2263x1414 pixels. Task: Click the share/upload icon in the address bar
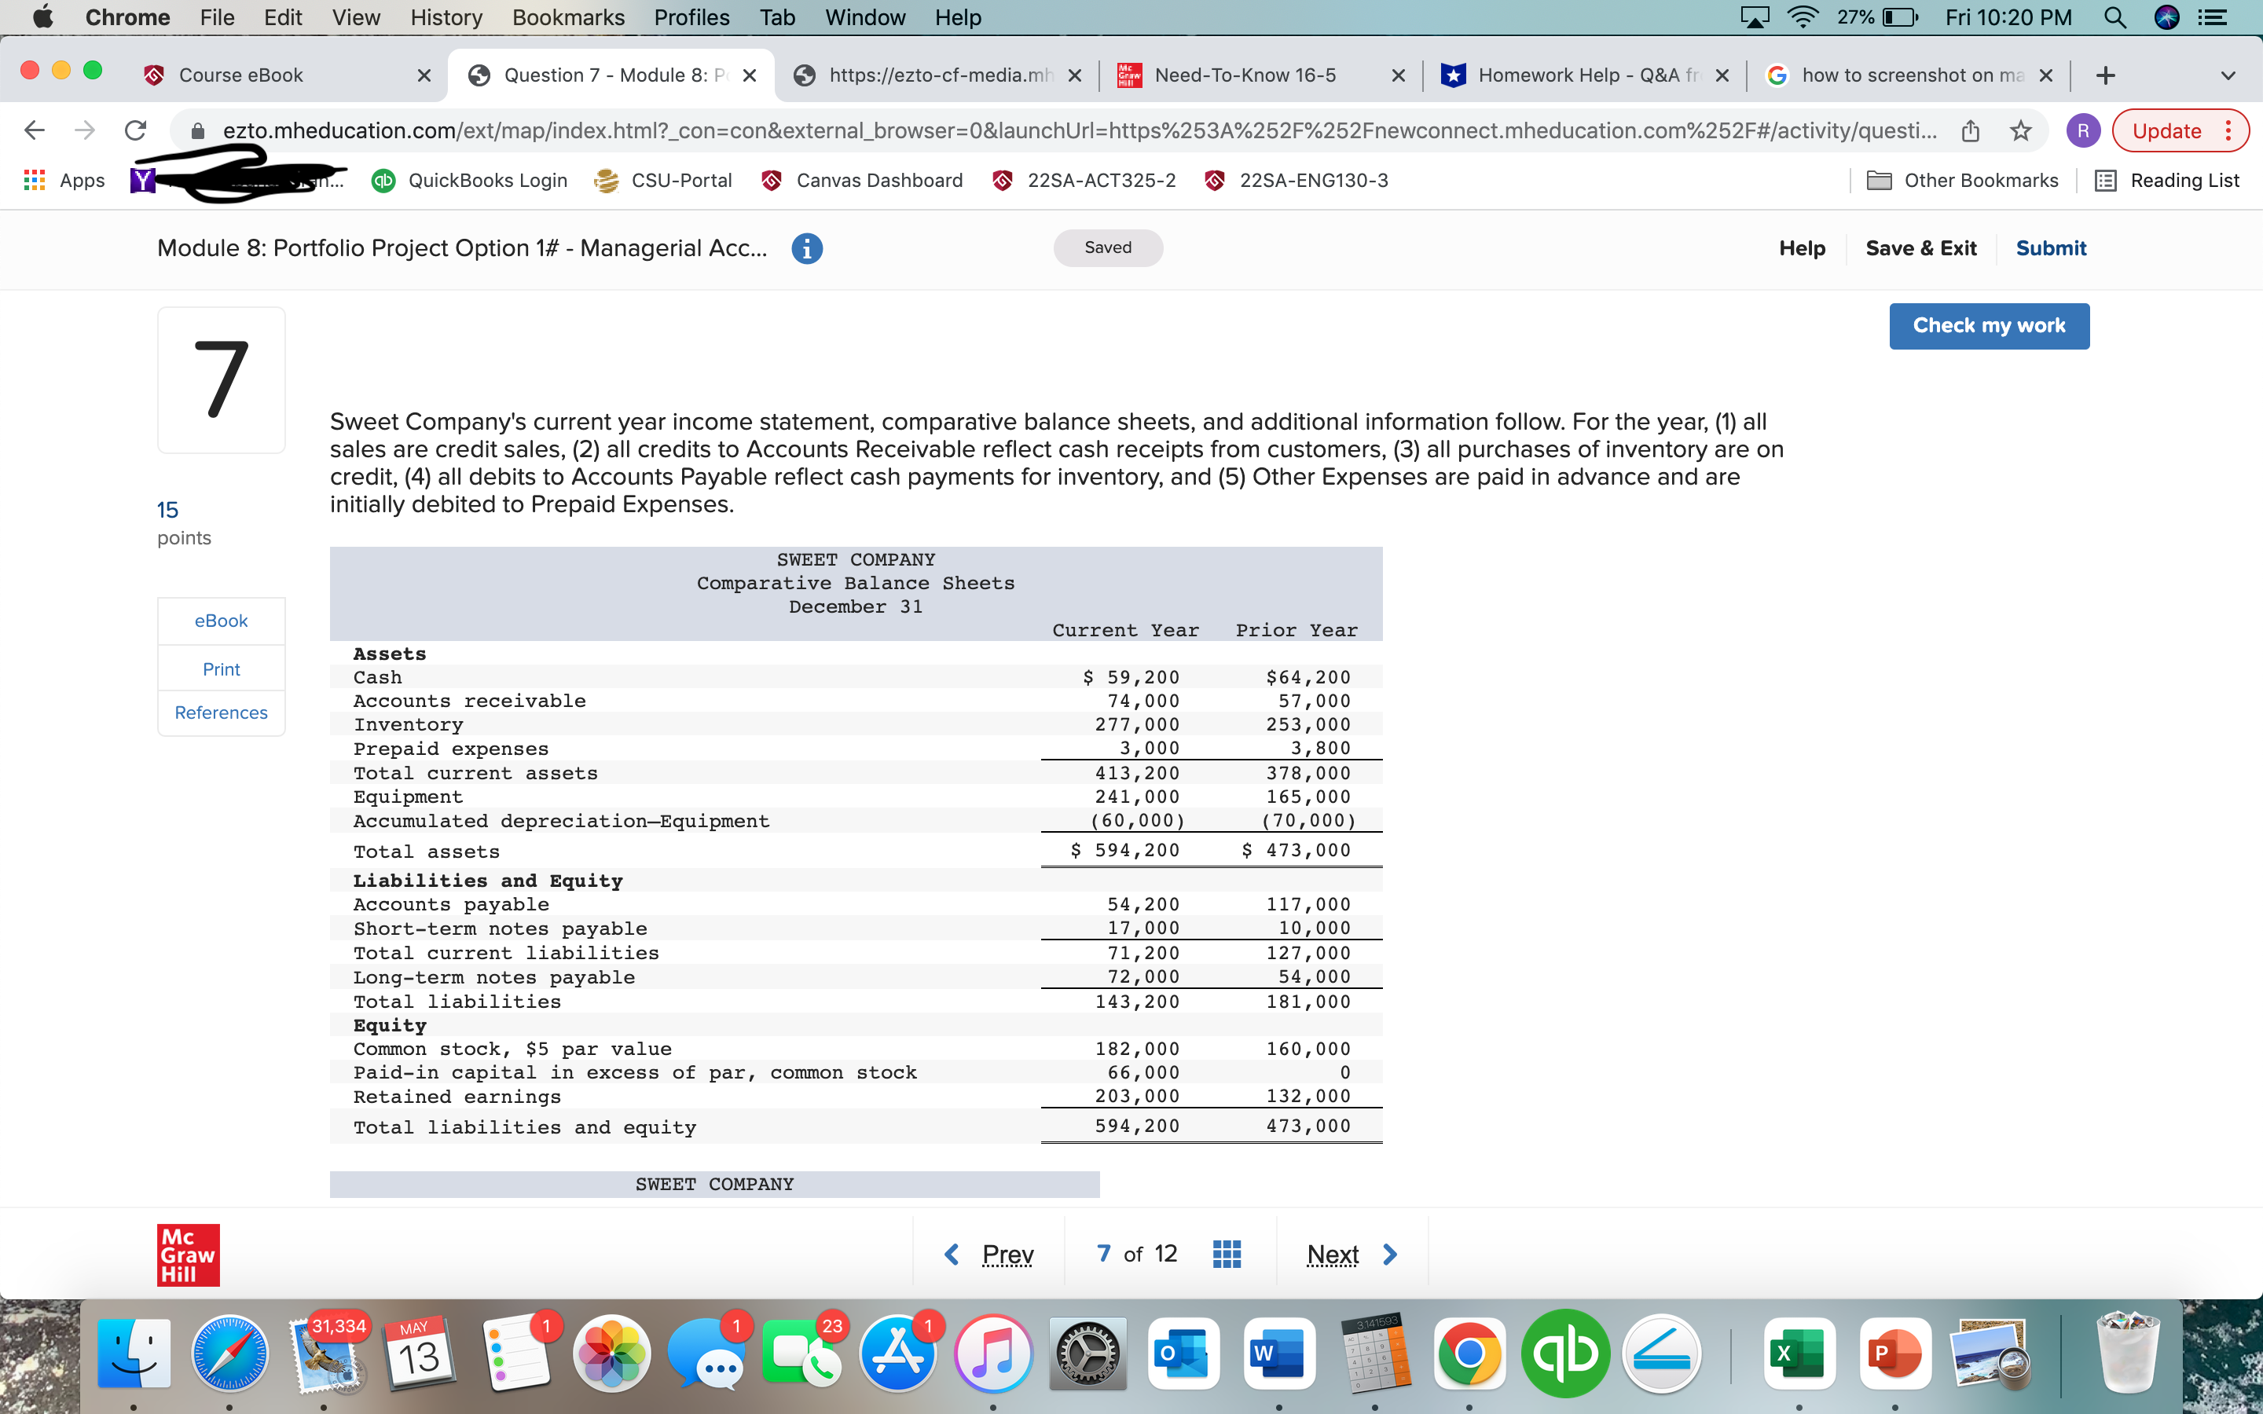(x=1971, y=130)
